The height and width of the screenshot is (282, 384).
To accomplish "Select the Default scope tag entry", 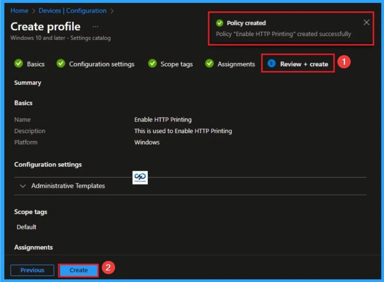I will pos(26,227).
